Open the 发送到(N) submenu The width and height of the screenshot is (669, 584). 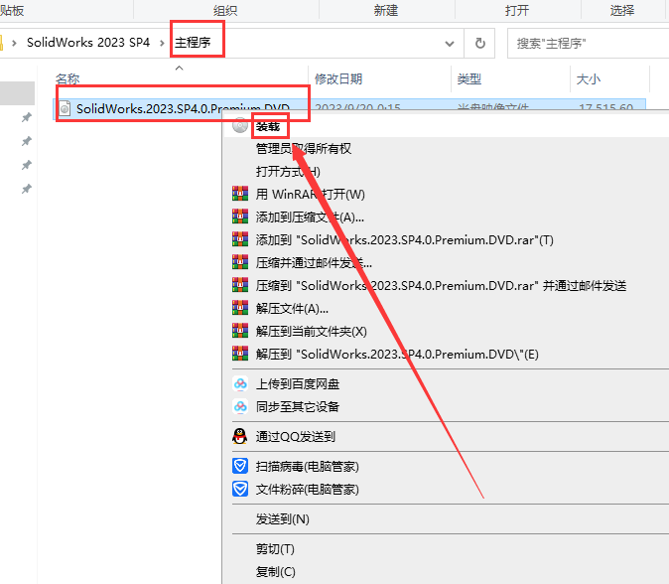pos(283,518)
